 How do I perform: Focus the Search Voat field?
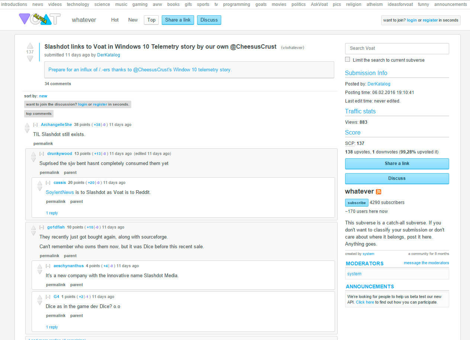coord(397,48)
